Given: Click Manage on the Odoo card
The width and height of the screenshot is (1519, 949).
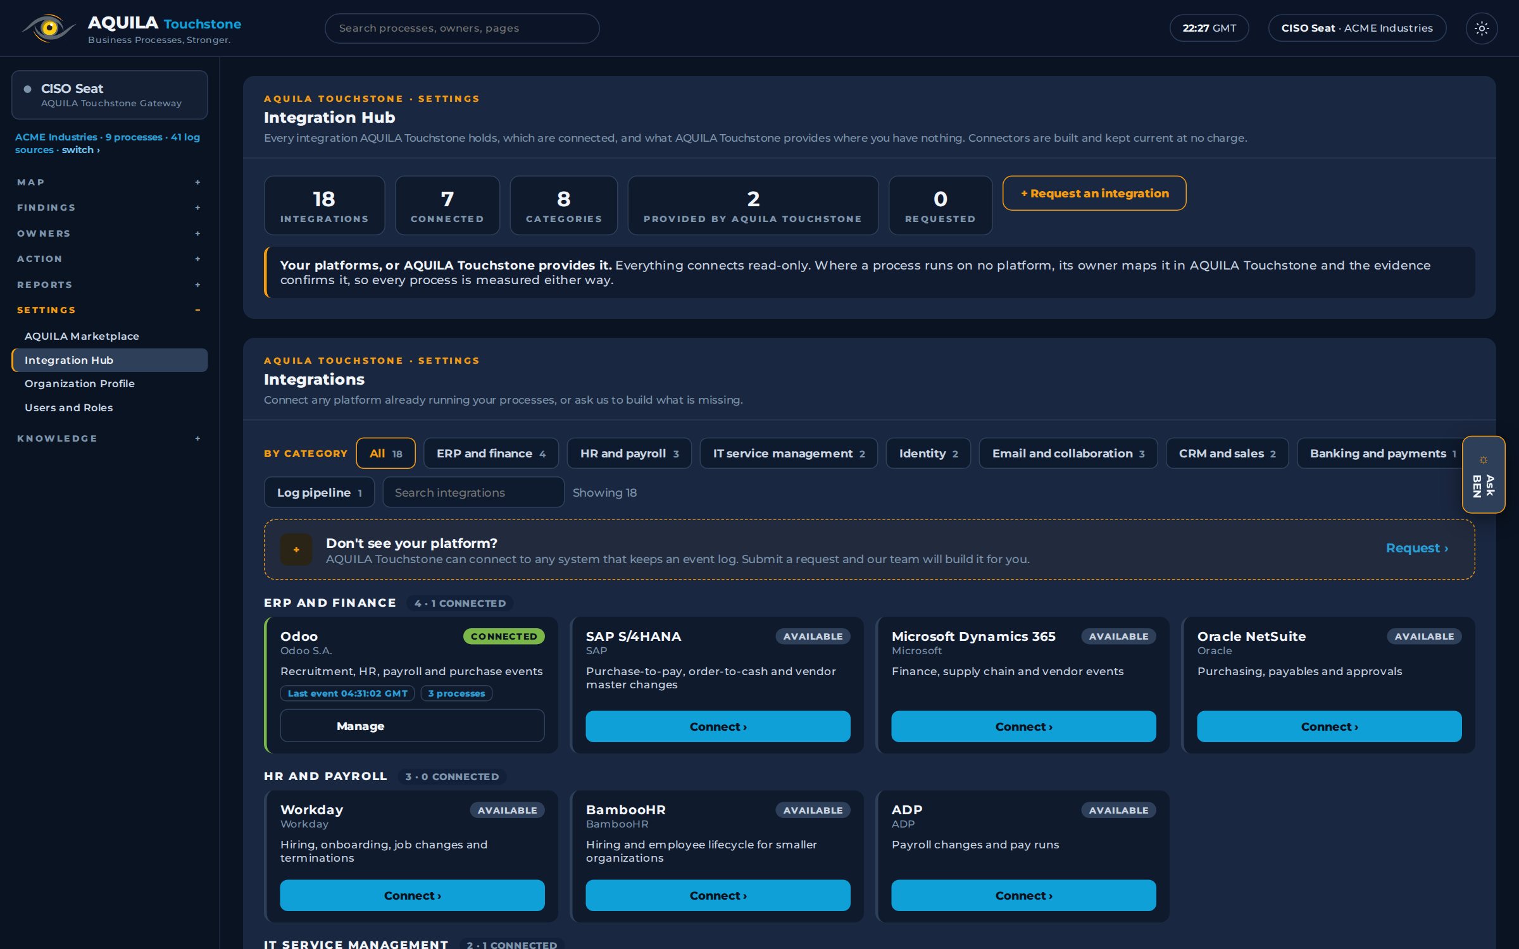Looking at the screenshot, I should pos(412,726).
